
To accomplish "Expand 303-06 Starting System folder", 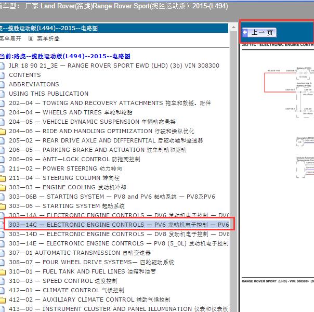I will tap(67, 206).
